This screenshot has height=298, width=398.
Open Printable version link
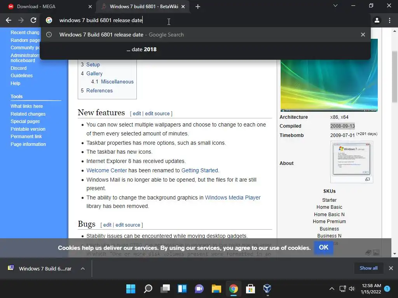[28, 129]
